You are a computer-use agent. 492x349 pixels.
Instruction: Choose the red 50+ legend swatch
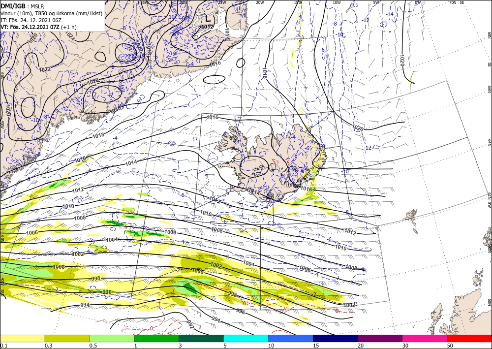tap(469, 338)
